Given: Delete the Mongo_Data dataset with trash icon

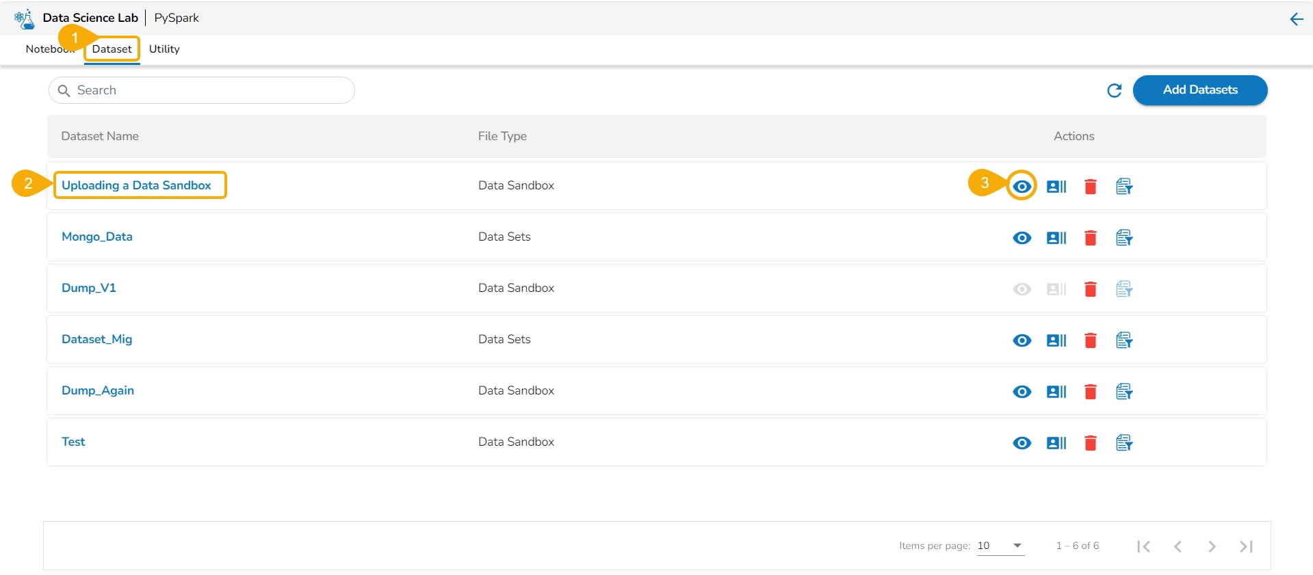Looking at the screenshot, I should 1090,238.
